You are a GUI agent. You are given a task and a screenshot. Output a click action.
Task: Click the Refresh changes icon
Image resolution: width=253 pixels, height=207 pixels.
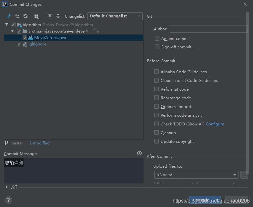click(25, 16)
